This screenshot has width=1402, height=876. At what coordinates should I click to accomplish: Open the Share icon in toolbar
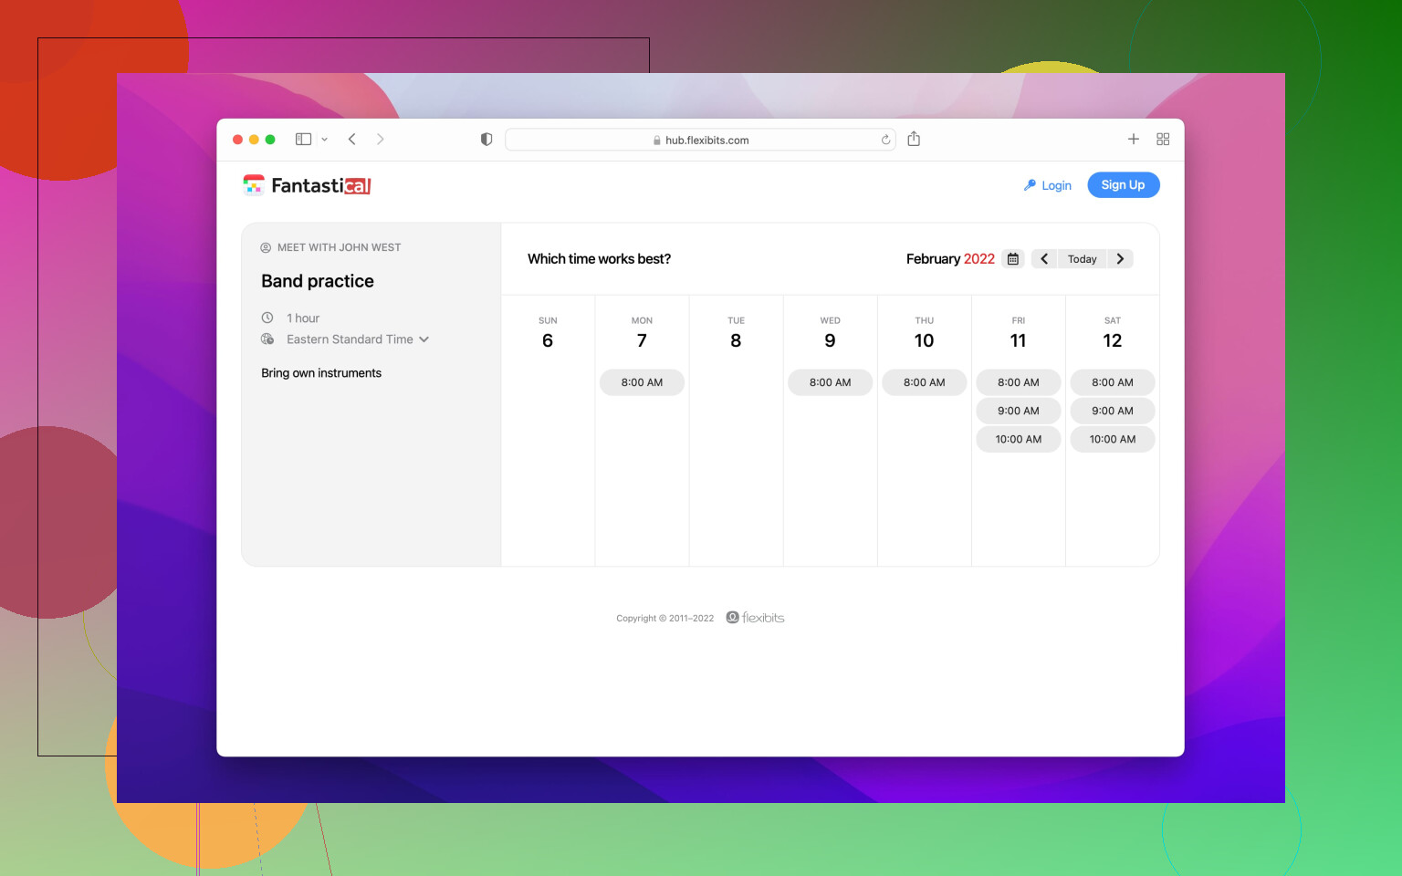coord(914,140)
